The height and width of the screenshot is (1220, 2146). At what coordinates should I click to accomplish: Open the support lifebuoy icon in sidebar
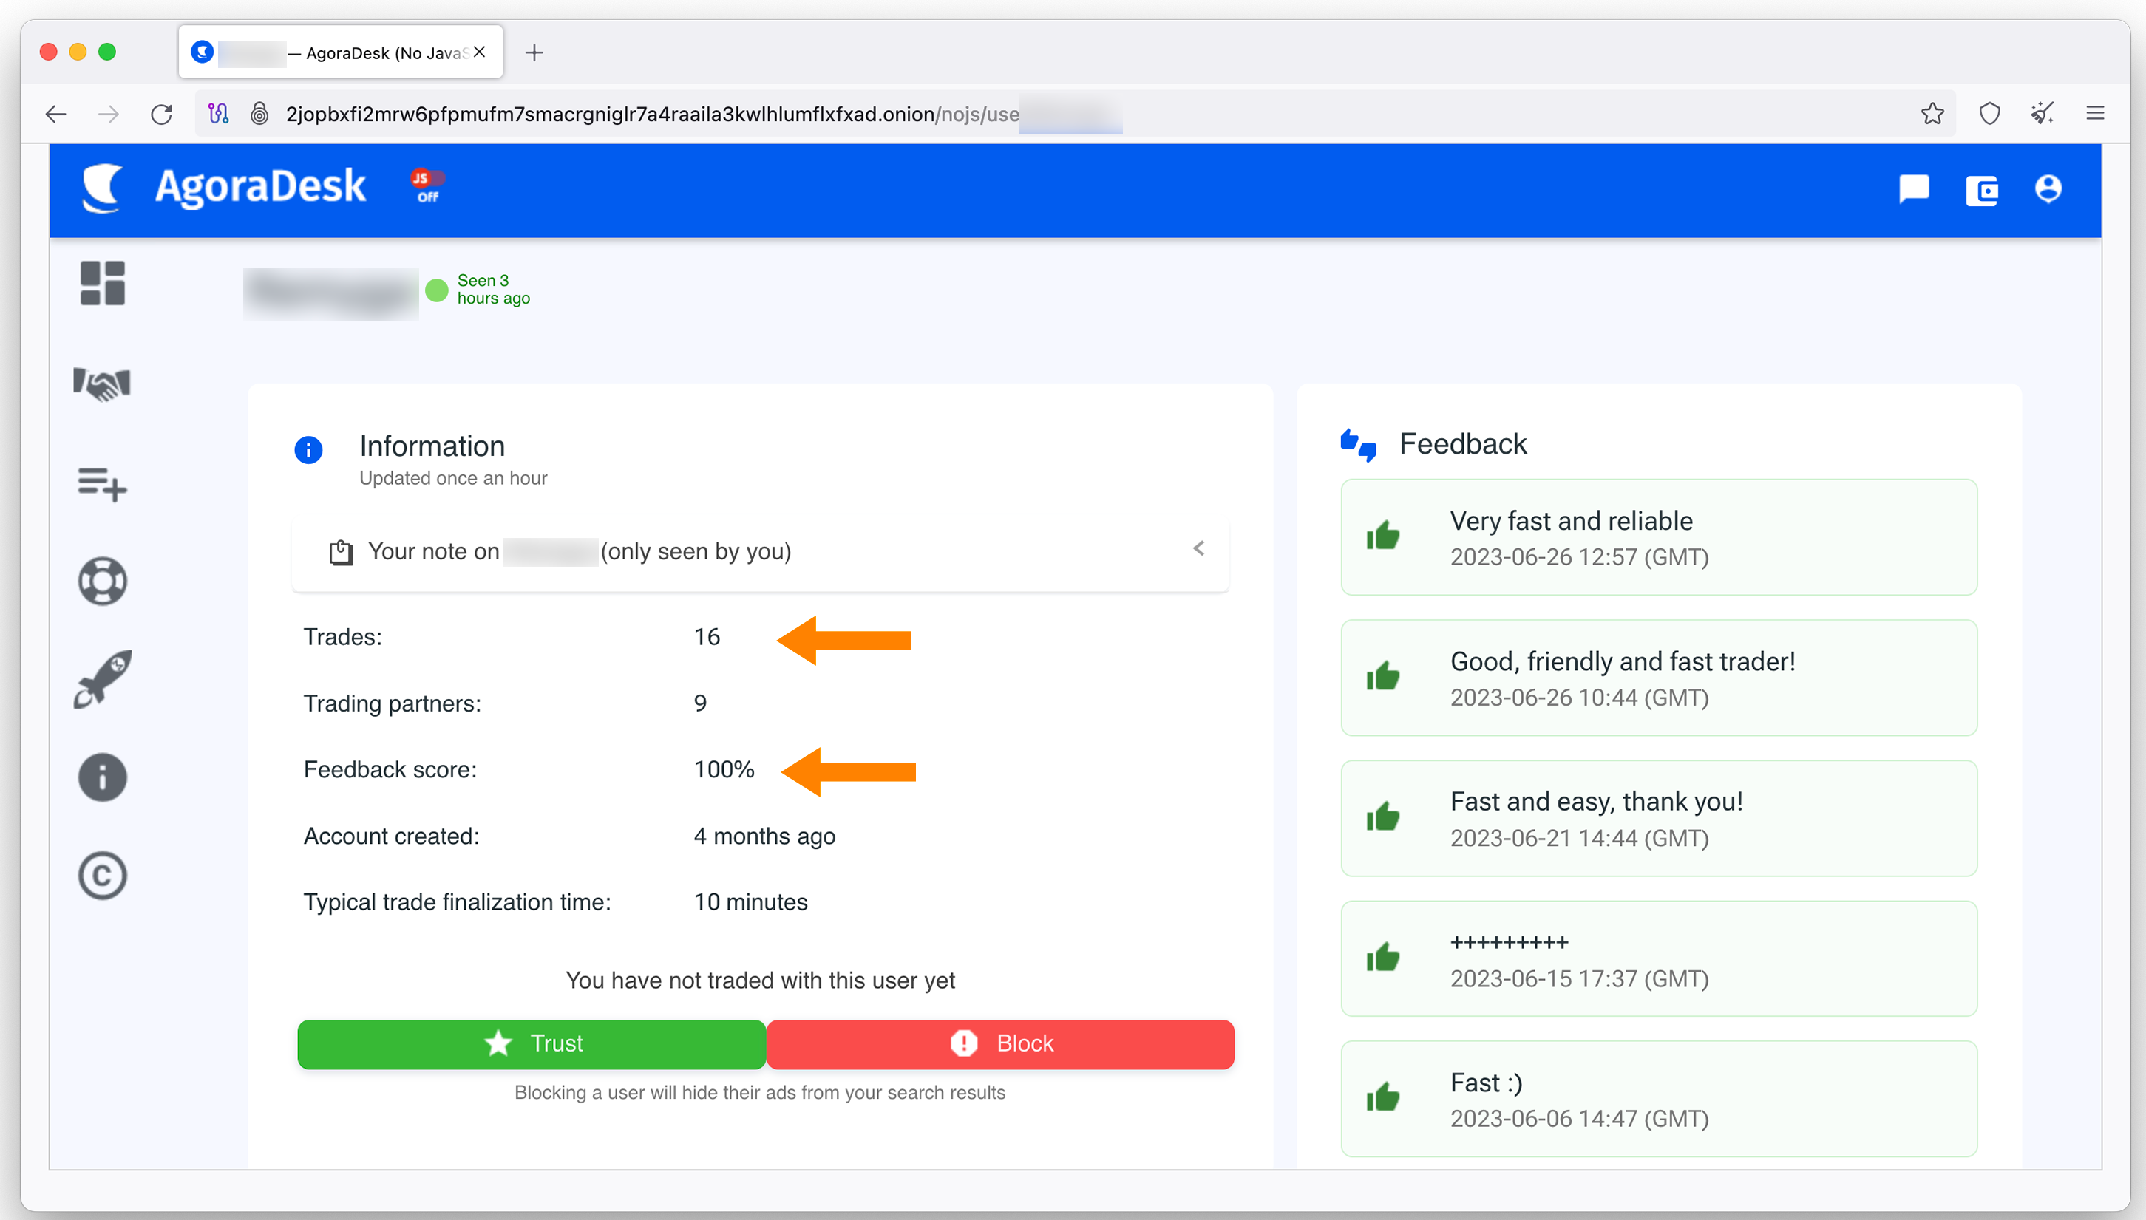[x=102, y=581]
